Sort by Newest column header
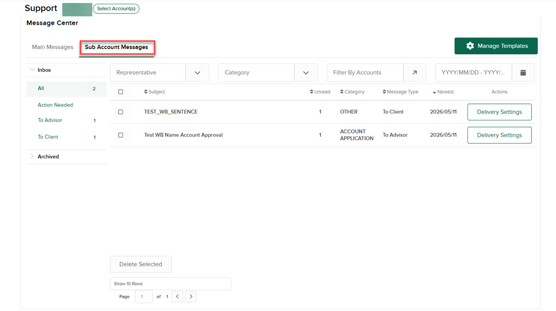556x311 pixels. pos(443,92)
